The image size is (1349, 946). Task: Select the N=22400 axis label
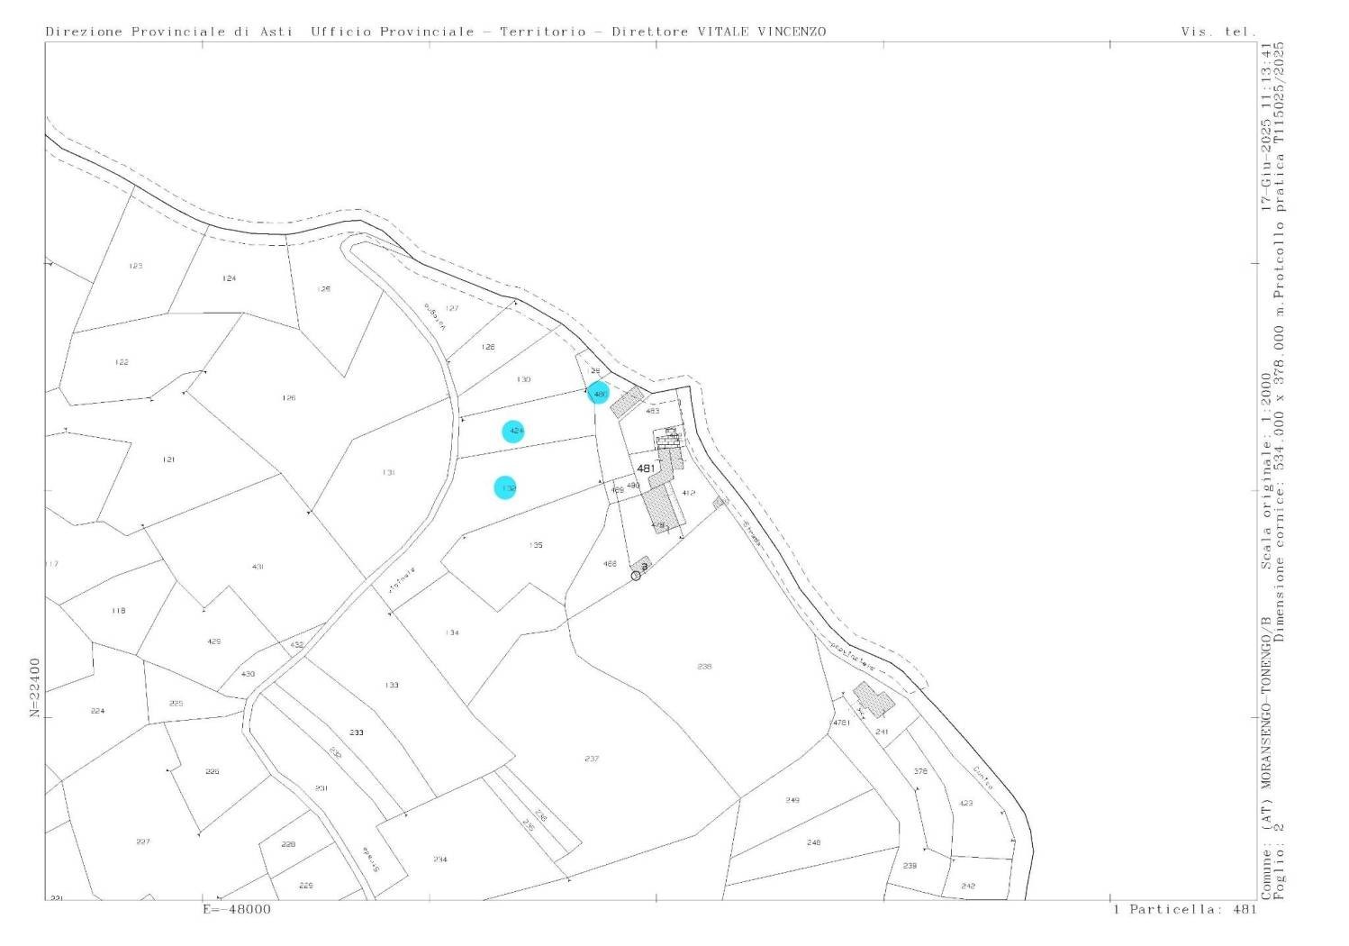click(35, 687)
